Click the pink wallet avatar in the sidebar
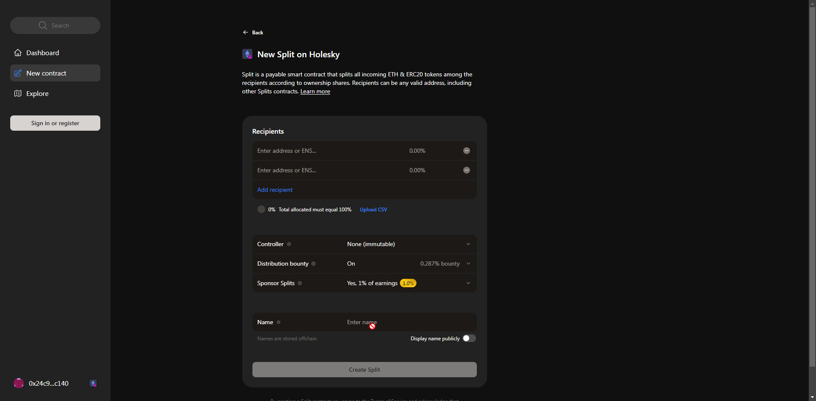 (x=18, y=383)
